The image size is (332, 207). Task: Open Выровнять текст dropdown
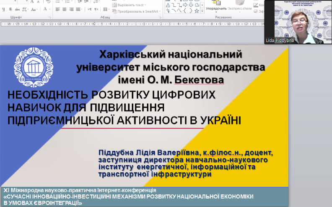point(129,5)
